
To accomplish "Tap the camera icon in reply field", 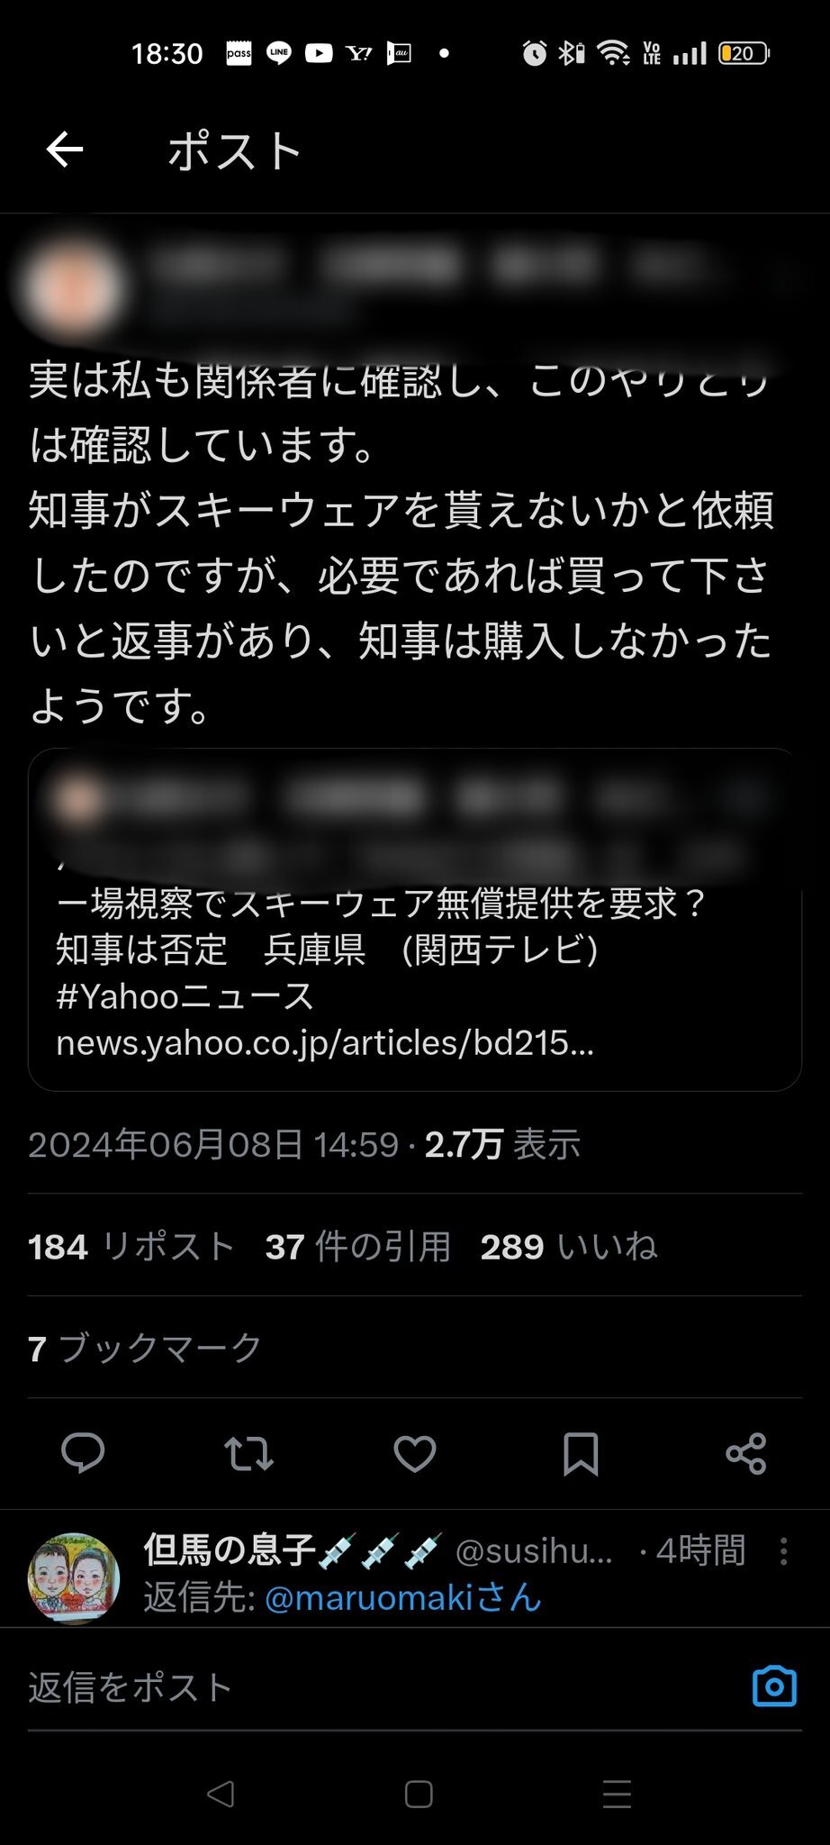I will (x=774, y=1686).
